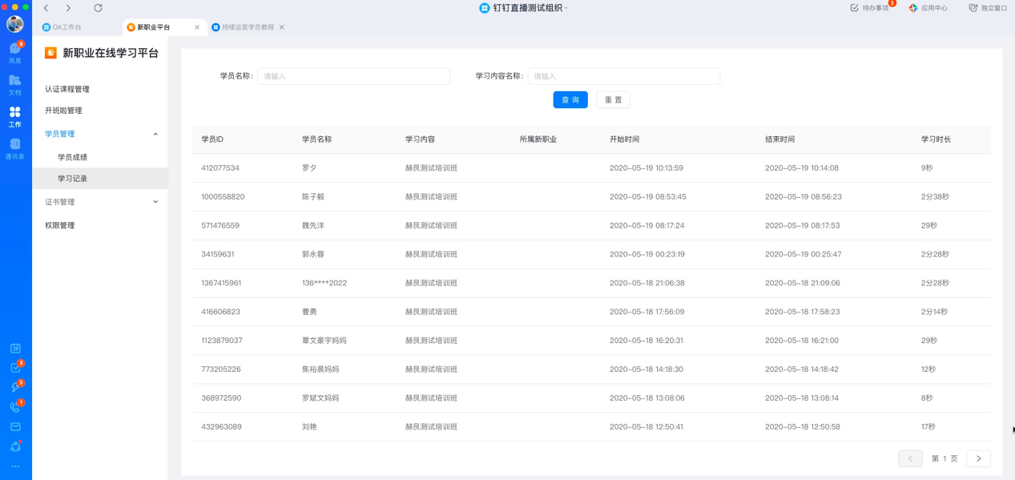The image size is (1015, 480).
Task: Open 文档 (Documents) in the left sidebar
Action: click(x=14, y=83)
